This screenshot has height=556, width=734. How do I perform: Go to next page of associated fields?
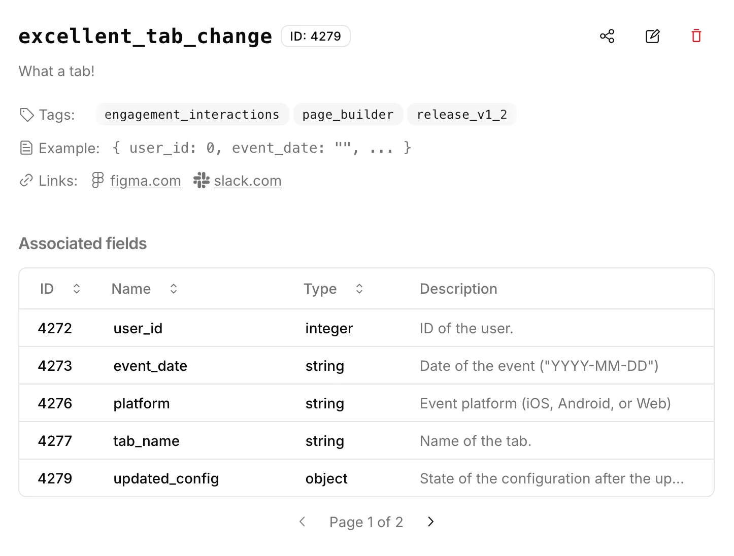(x=430, y=522)
